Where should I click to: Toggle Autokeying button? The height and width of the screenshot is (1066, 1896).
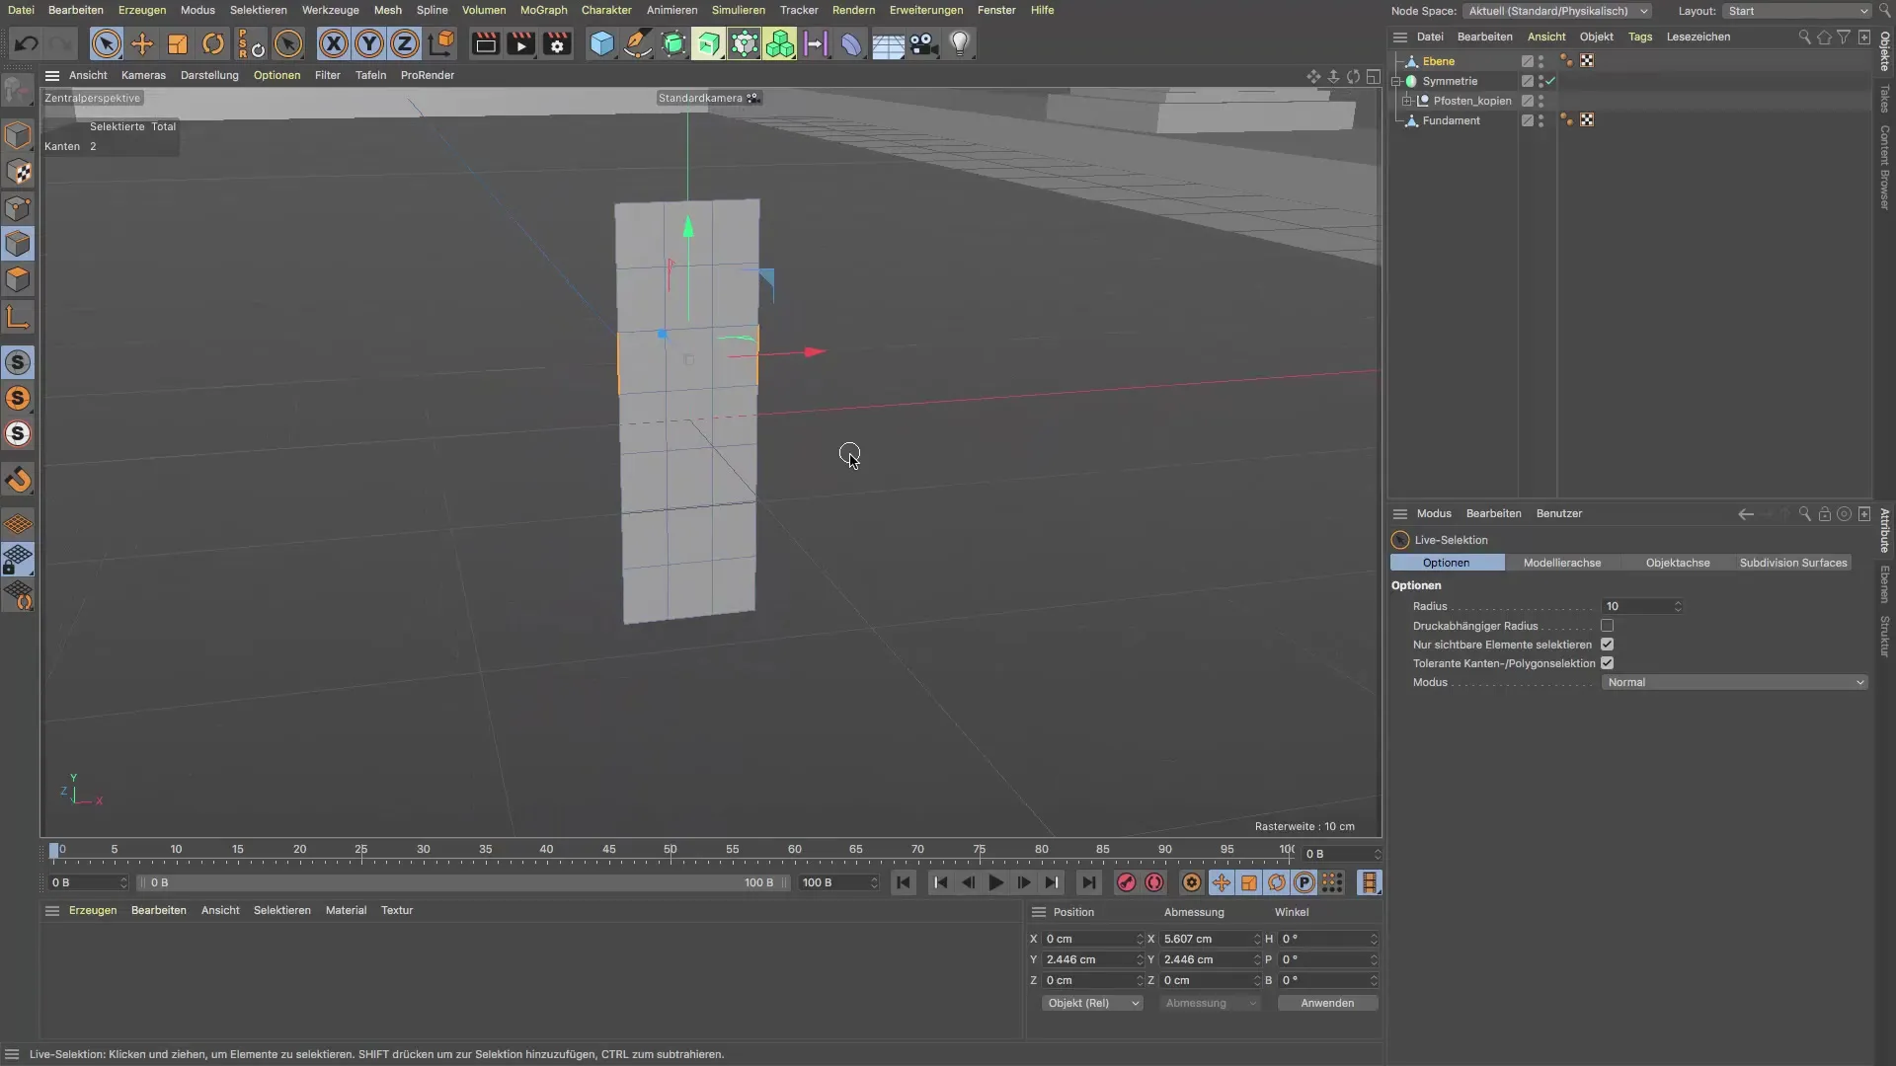click(x=1153, y=882)
